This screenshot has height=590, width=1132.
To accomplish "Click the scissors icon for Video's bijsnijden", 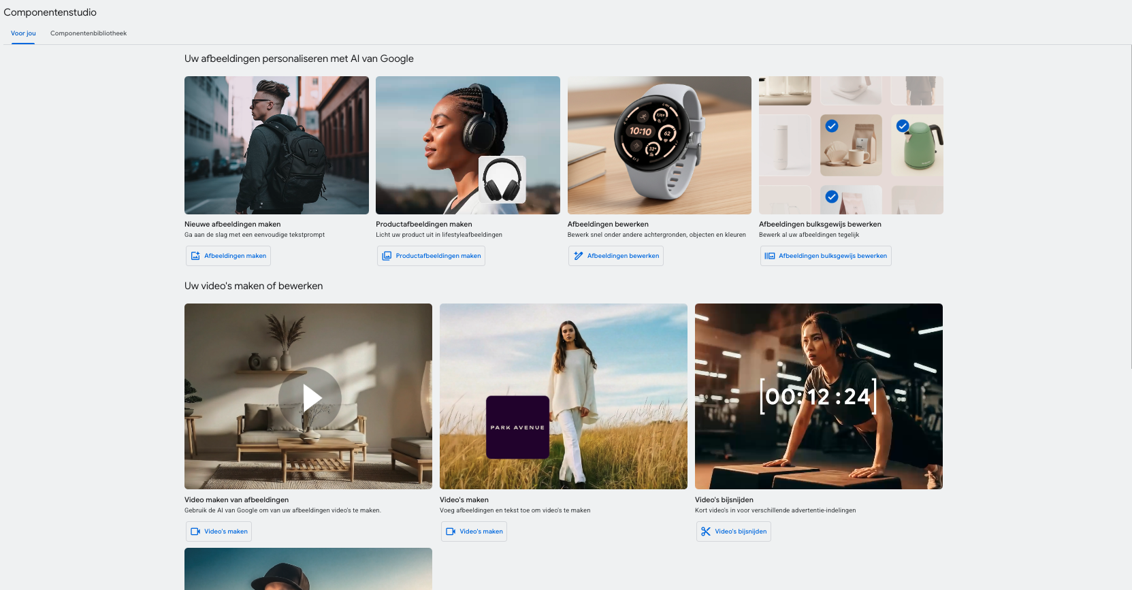I will 706,531.
